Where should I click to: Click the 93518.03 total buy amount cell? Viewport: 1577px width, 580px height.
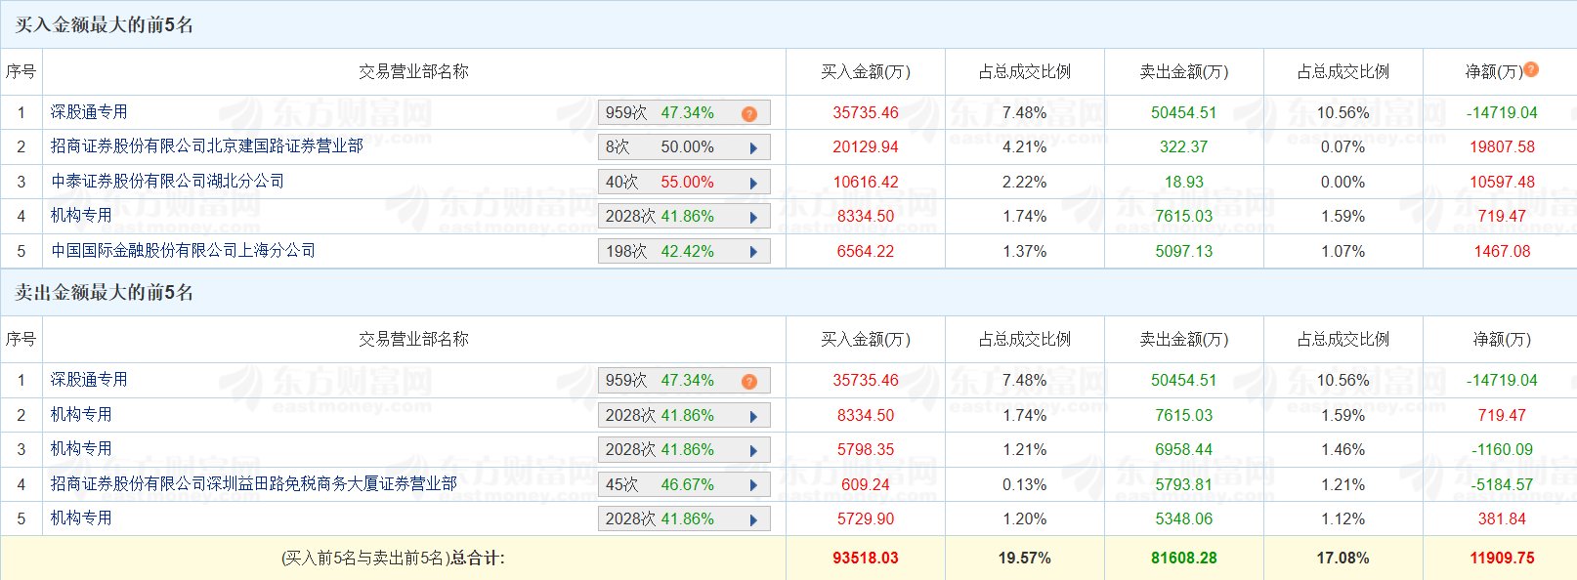click(x=865, y=559)
